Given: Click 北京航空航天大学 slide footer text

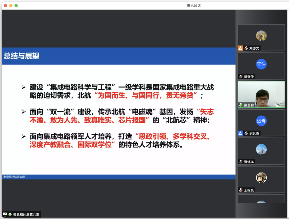Looking at the screenshot, I should tap(14, 177).
